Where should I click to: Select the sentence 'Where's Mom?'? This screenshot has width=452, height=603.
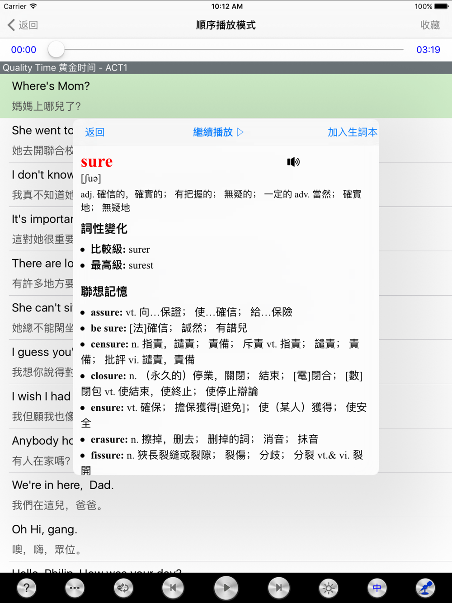tap(51, 86)
